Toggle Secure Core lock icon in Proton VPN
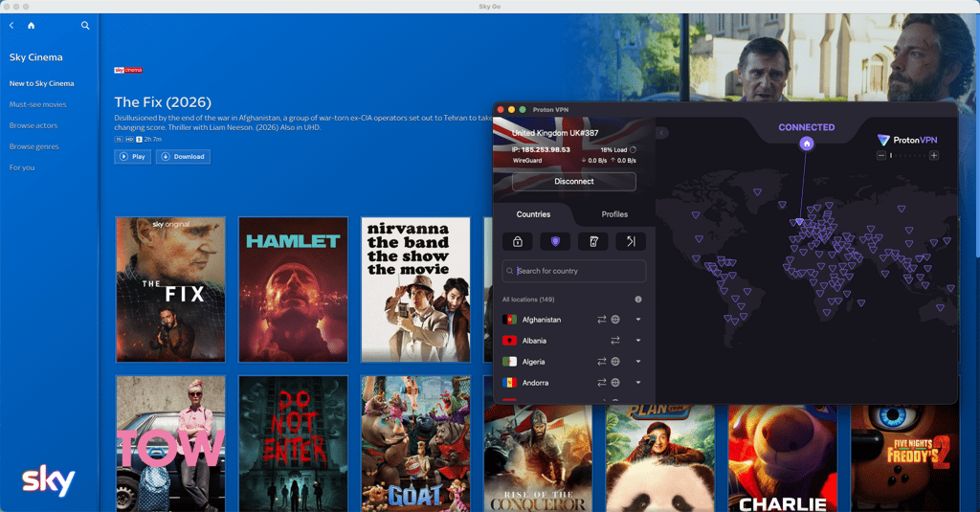This screenshot has height=512, width=980. (518, 241)
